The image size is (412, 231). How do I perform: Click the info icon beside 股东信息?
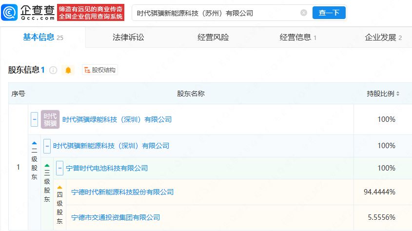click(53, 70)
